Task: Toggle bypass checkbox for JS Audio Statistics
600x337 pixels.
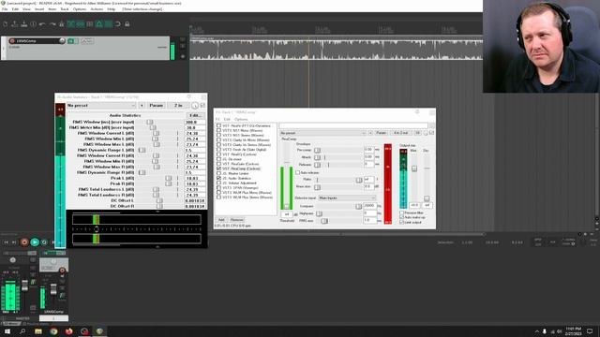Action: (x=218, y=178)
